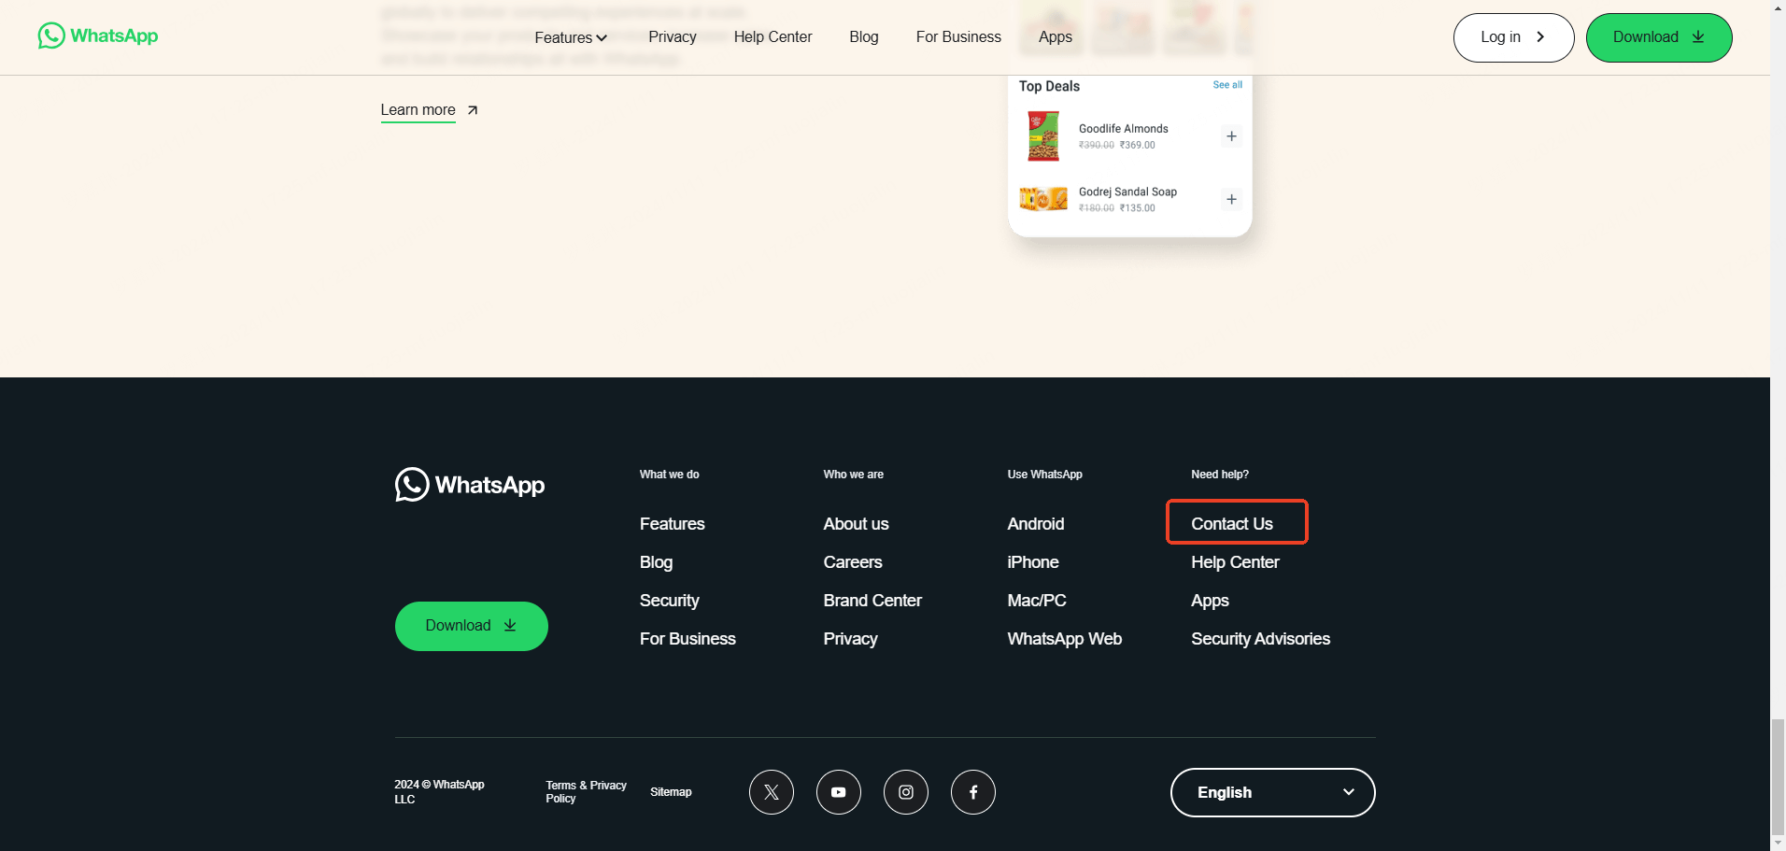This screenshot has height=851, width=1786.
Task: Open iPhone footer link
Action: coord(1032,562)
